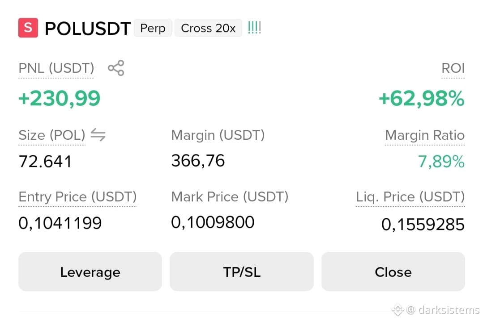This screenshot has width=483, height=321.
Task: Tap the PNL (USDT) label info
Action: click(56, 68)
